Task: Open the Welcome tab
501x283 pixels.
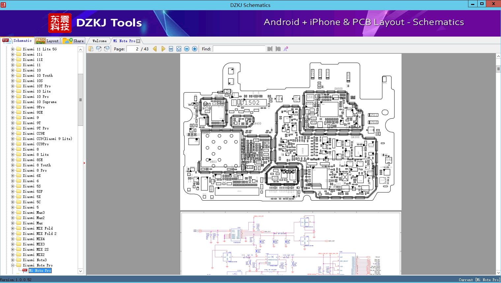Action: coord(99,41)
